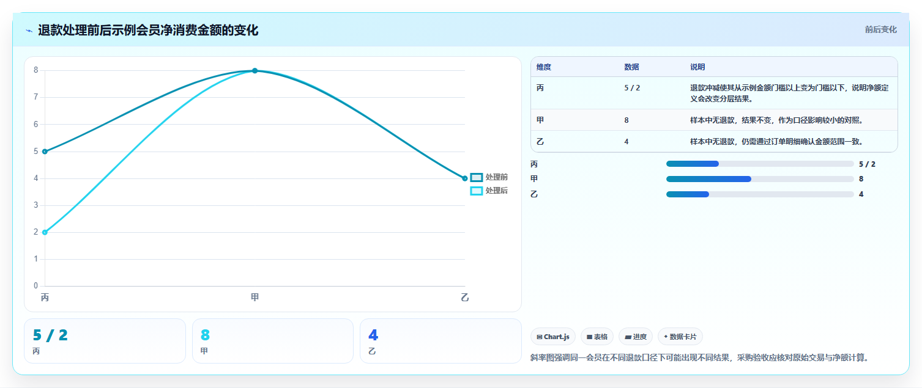Click the 说明 column header
Image resolution: width=922 pixels, height=388 pixels.
(697, 67)
